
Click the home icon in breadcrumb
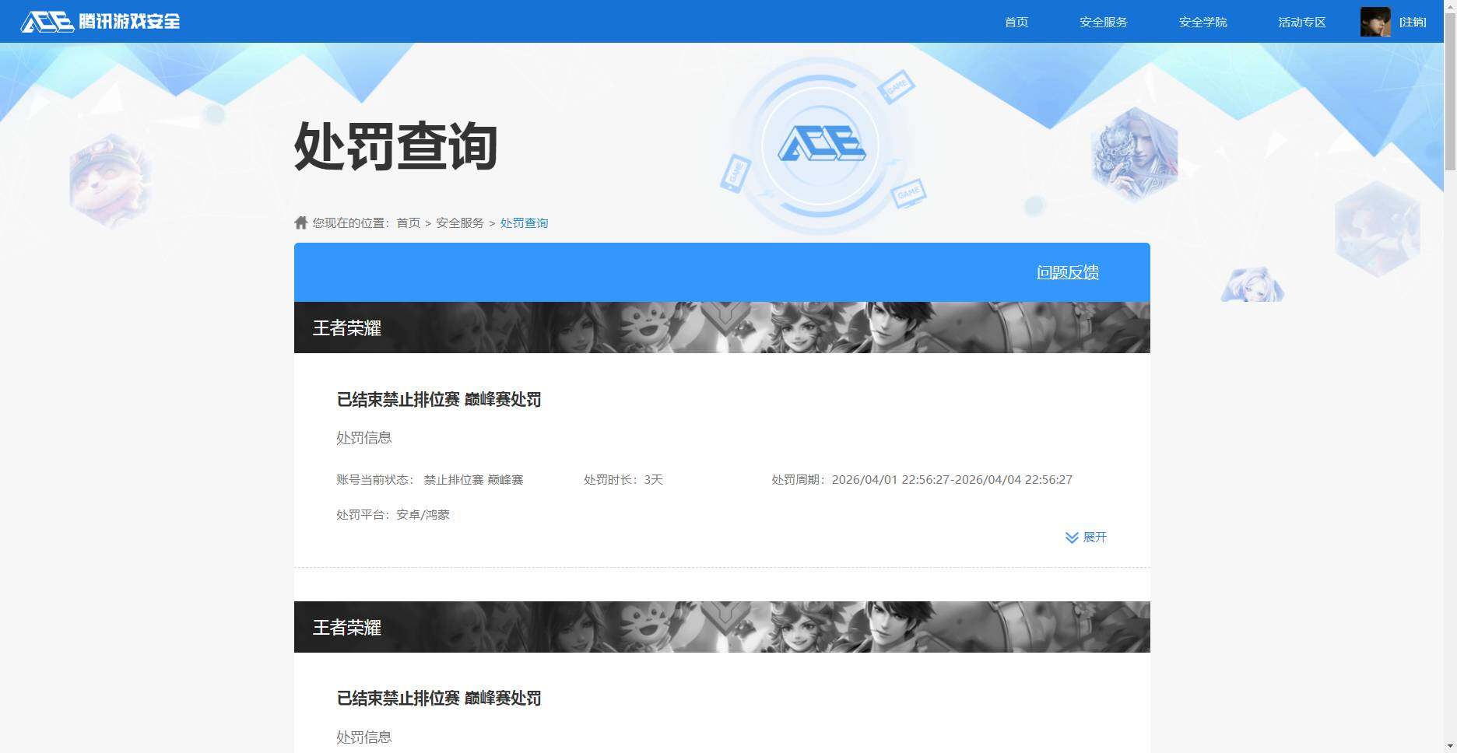click(301, 222)
